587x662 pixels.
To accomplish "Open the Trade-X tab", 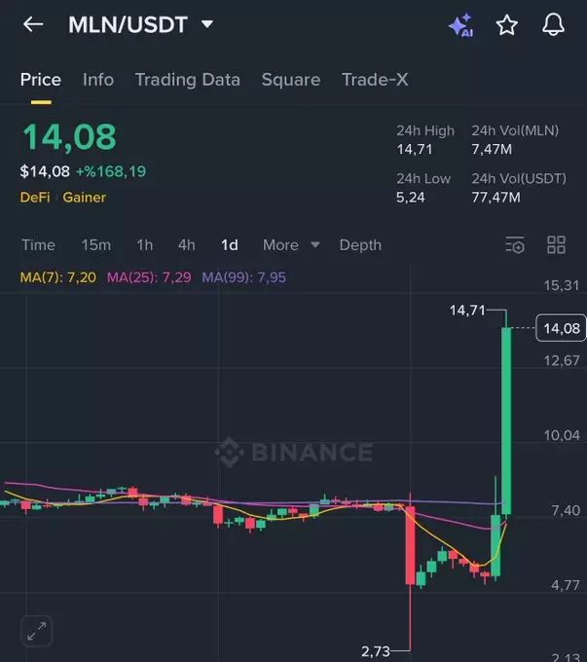I will point(375,80).
